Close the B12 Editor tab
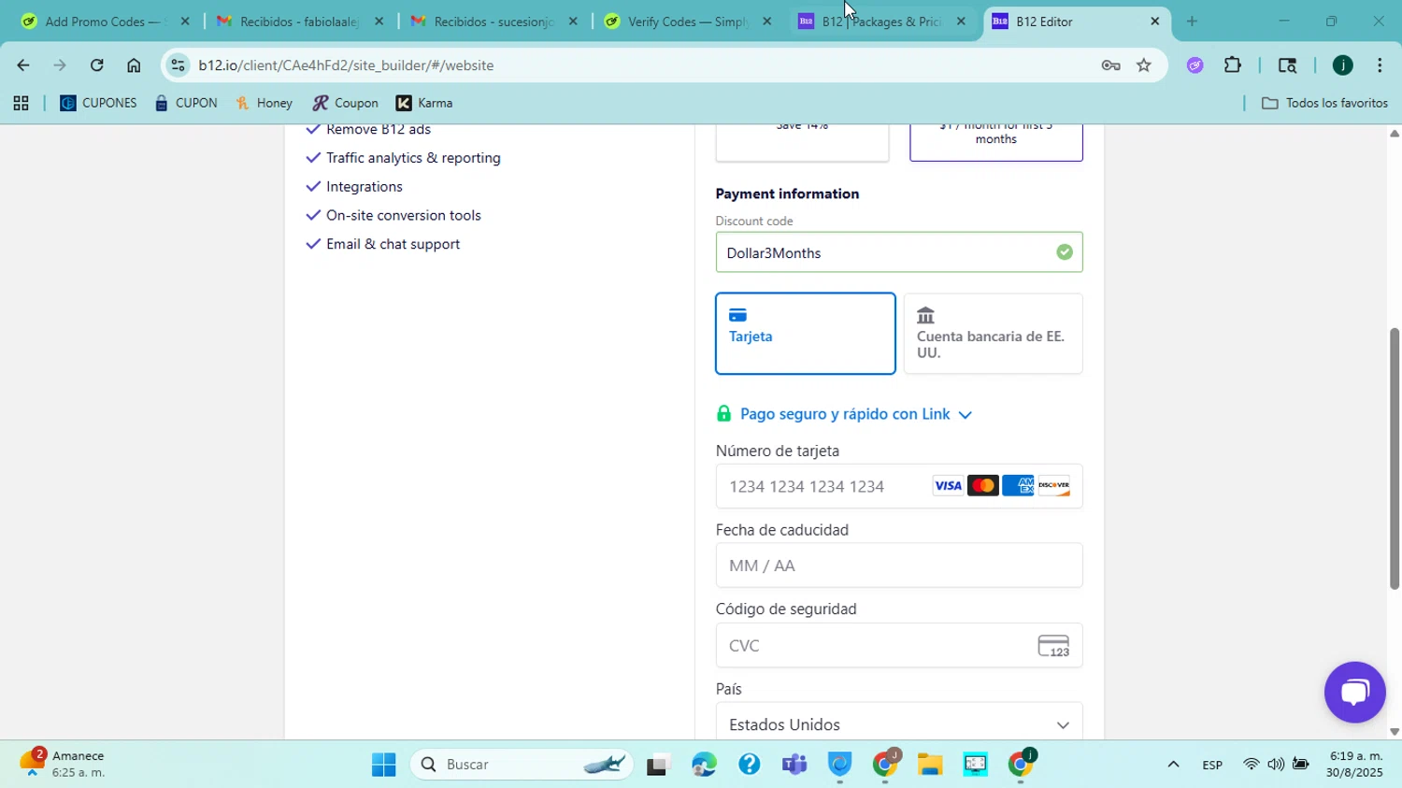1402x788 pixels. click(1154, 21)
